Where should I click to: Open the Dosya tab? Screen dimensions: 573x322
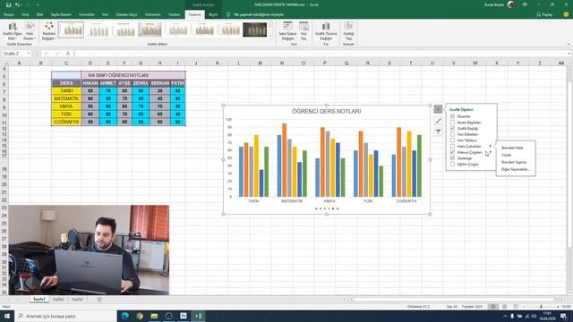click(8, 14)
